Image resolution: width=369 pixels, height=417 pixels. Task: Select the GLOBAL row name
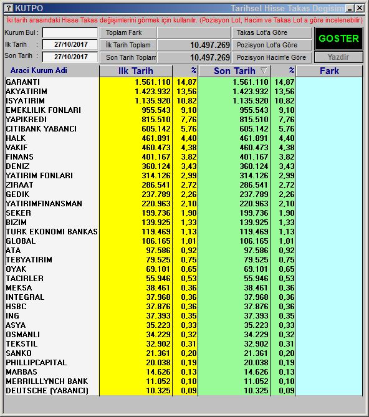[x=21, y=241]
